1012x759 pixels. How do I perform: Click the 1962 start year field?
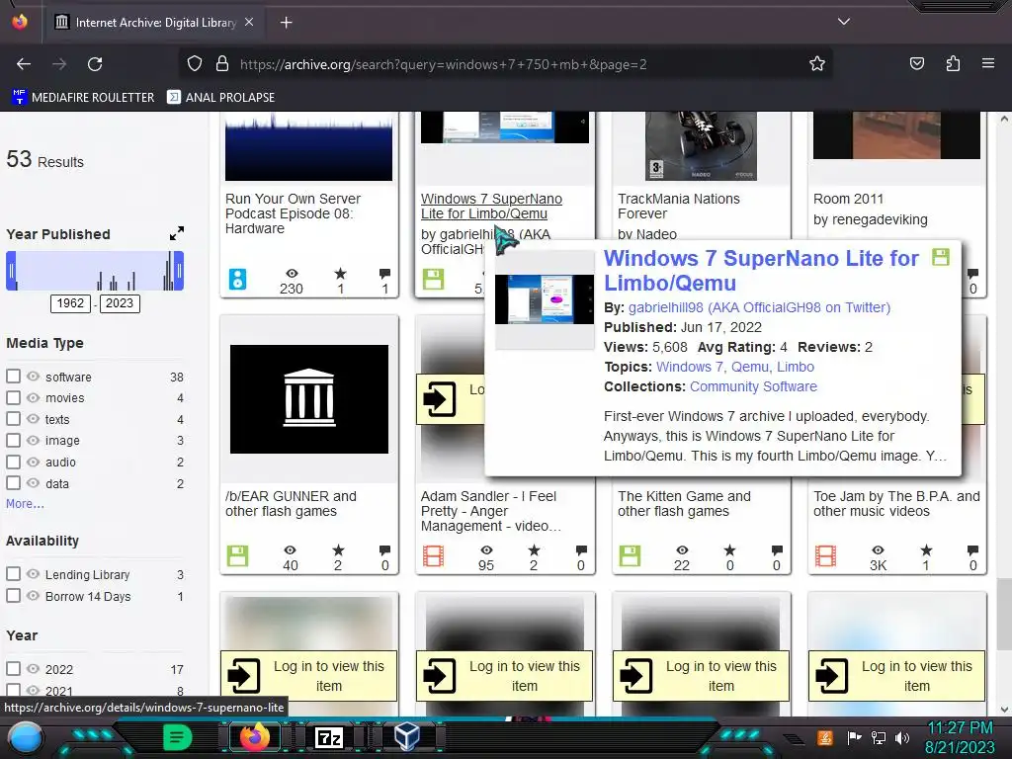[x=70, y=303]
